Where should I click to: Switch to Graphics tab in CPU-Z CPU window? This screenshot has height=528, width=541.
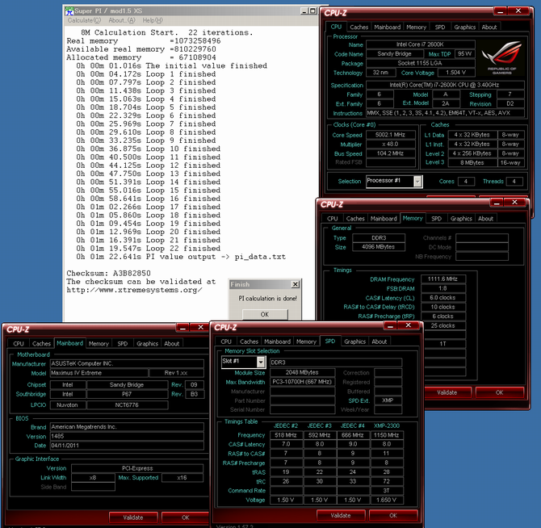(x=465, y=27)
